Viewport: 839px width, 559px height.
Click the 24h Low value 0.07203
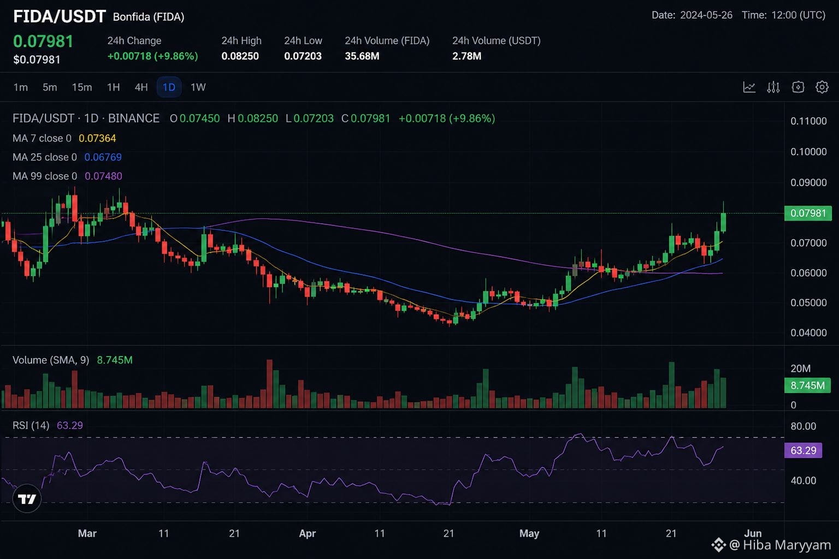tap(303, 56)
